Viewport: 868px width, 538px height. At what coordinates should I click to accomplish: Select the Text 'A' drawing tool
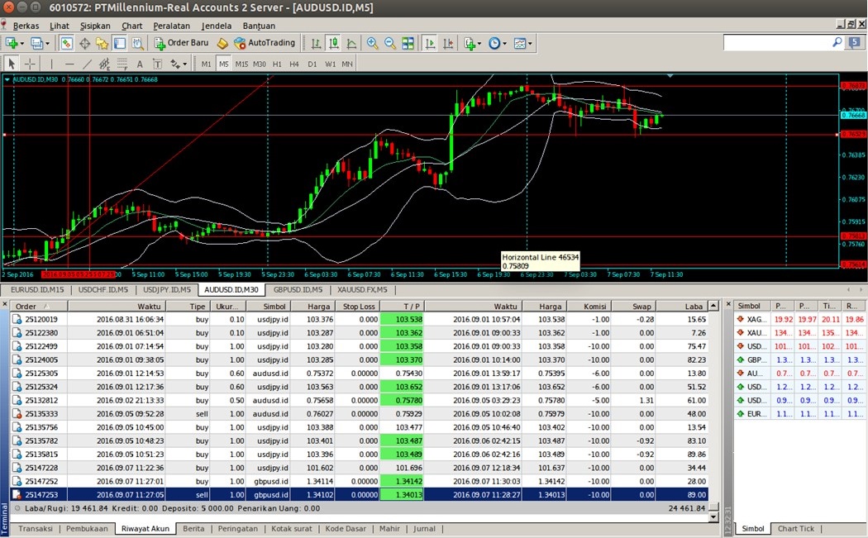coord(140,64)
